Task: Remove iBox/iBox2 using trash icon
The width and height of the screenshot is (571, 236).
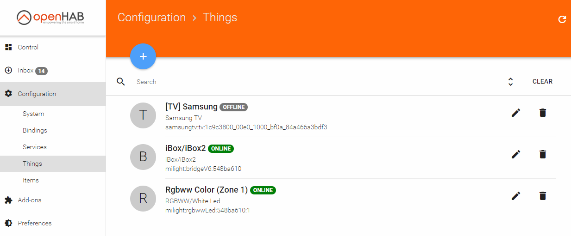Action: click(543, 154)
